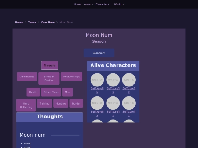This screenshot has width=198, height=148.
Task: Select the Training tab button
Action: pos(44,103)
